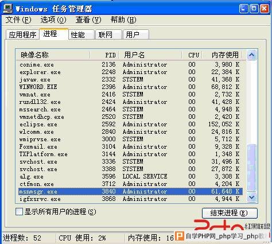Open the 查看(V) menu
Screen dimensions: 272x244
pyautogui.click(x=88, y=20)
